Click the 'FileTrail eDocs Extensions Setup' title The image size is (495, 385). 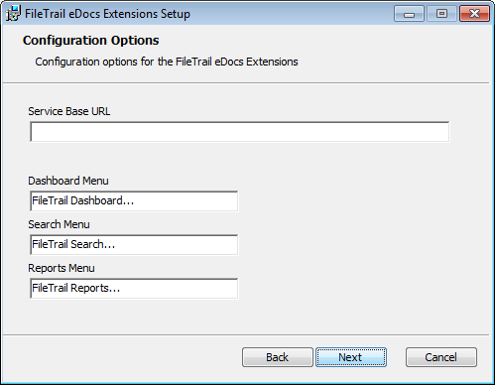pyautogui.click(x=107, y=14)
